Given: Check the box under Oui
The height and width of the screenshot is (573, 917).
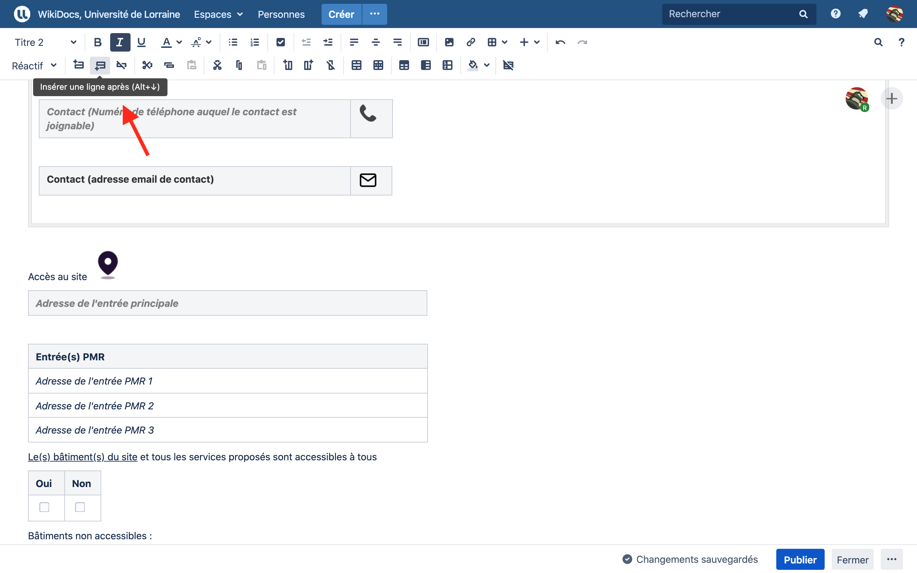Looking at the screenshot, I should click(44, 507).
